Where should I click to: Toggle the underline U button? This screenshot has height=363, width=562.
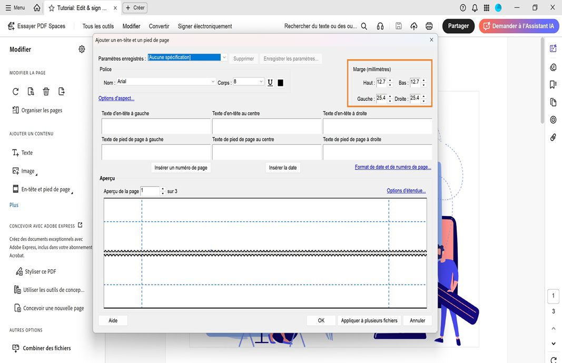(x=270, y=82)
